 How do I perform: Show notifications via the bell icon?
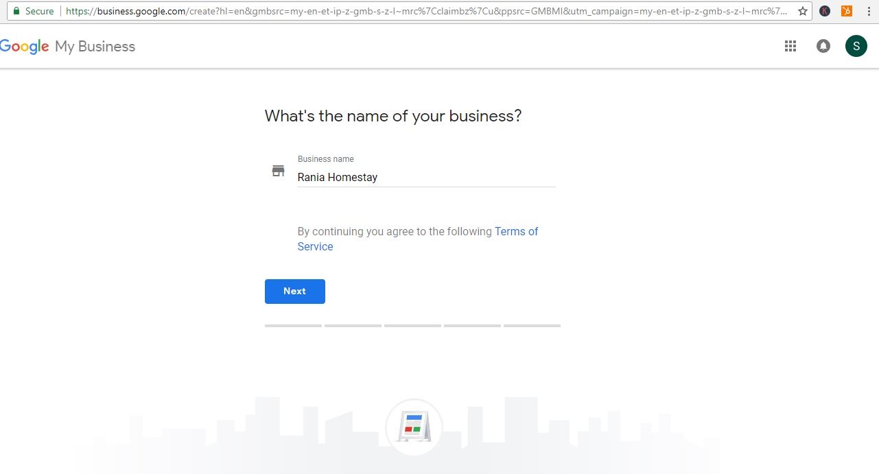tap(823, 46)
